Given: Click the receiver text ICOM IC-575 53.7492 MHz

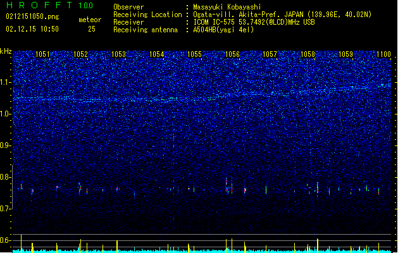Looking at the screenshot, I should [254, 22].
